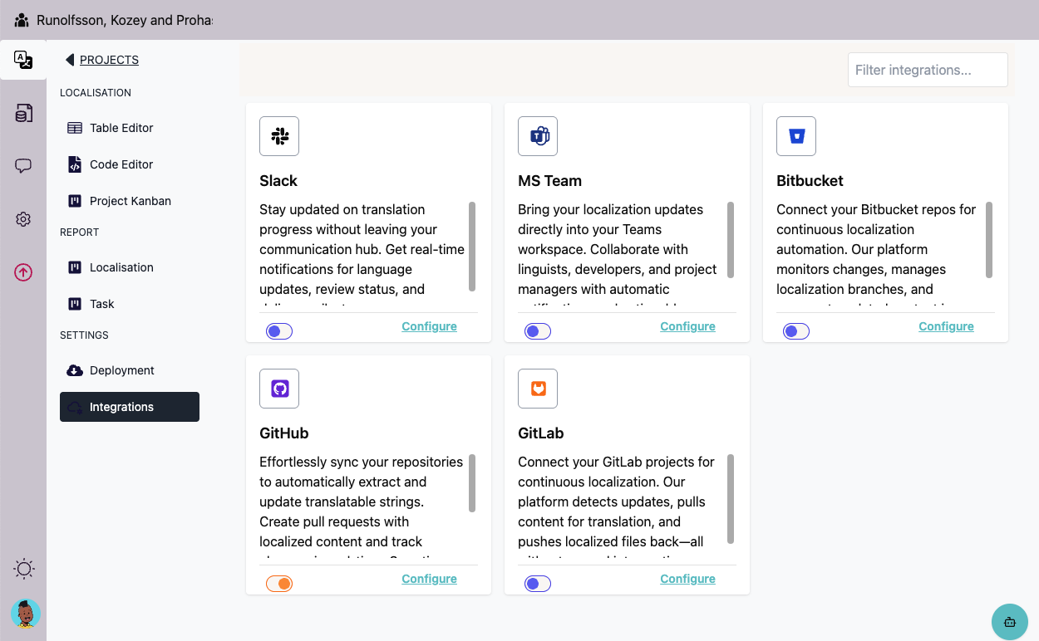Click the GitHub description scrollbar
1039x641 pixels.
tap(472, 483)
